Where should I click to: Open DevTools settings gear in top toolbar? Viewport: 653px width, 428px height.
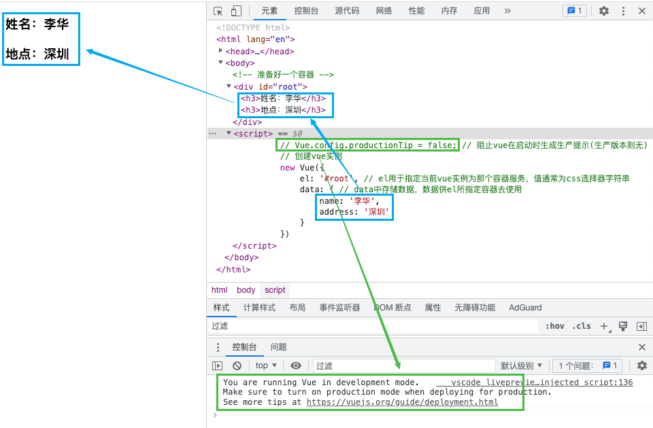[604, 11]
